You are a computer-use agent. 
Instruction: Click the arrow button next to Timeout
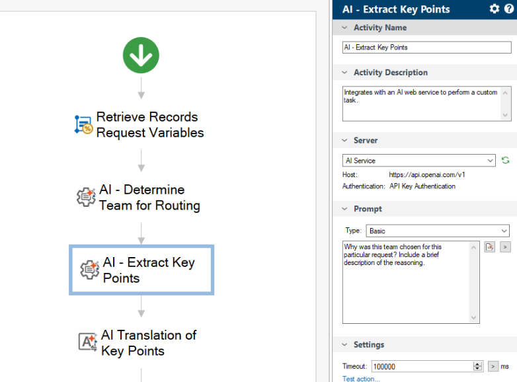493,366
